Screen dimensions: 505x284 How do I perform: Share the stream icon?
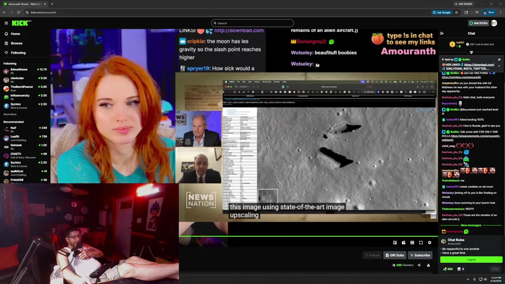point(419,265)
